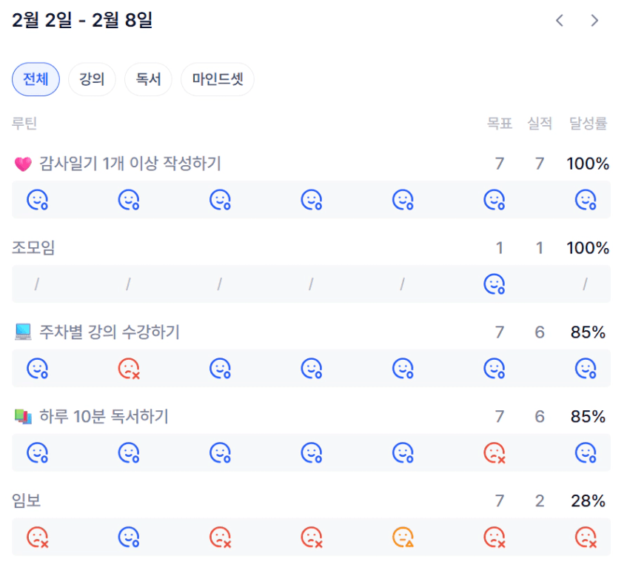The image size is (627, 579).
Task: Toggle the last day's red face in 임보 row
Action: tap(586, 537)
